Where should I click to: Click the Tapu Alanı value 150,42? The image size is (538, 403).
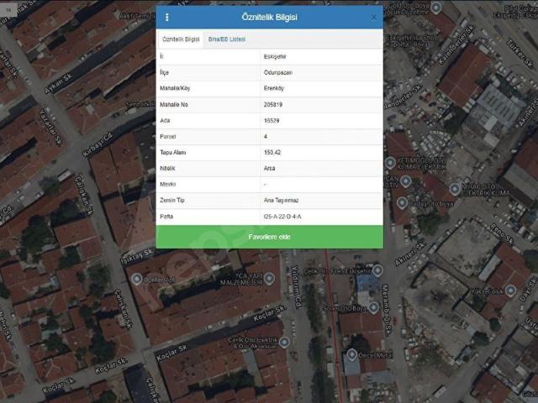coord(272,153)
